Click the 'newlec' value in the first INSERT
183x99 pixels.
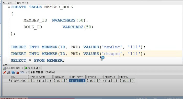pos(112,47)
